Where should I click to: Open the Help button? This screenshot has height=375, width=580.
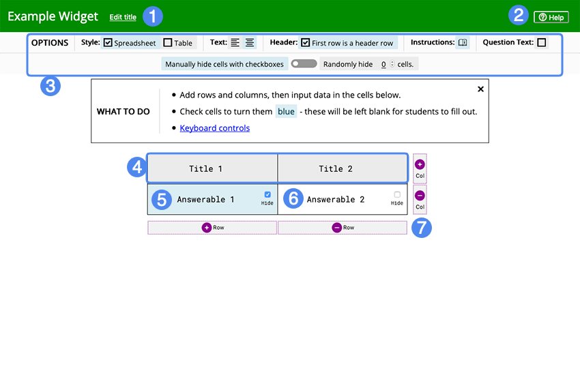pyautogui.click(x=551, y=17)
